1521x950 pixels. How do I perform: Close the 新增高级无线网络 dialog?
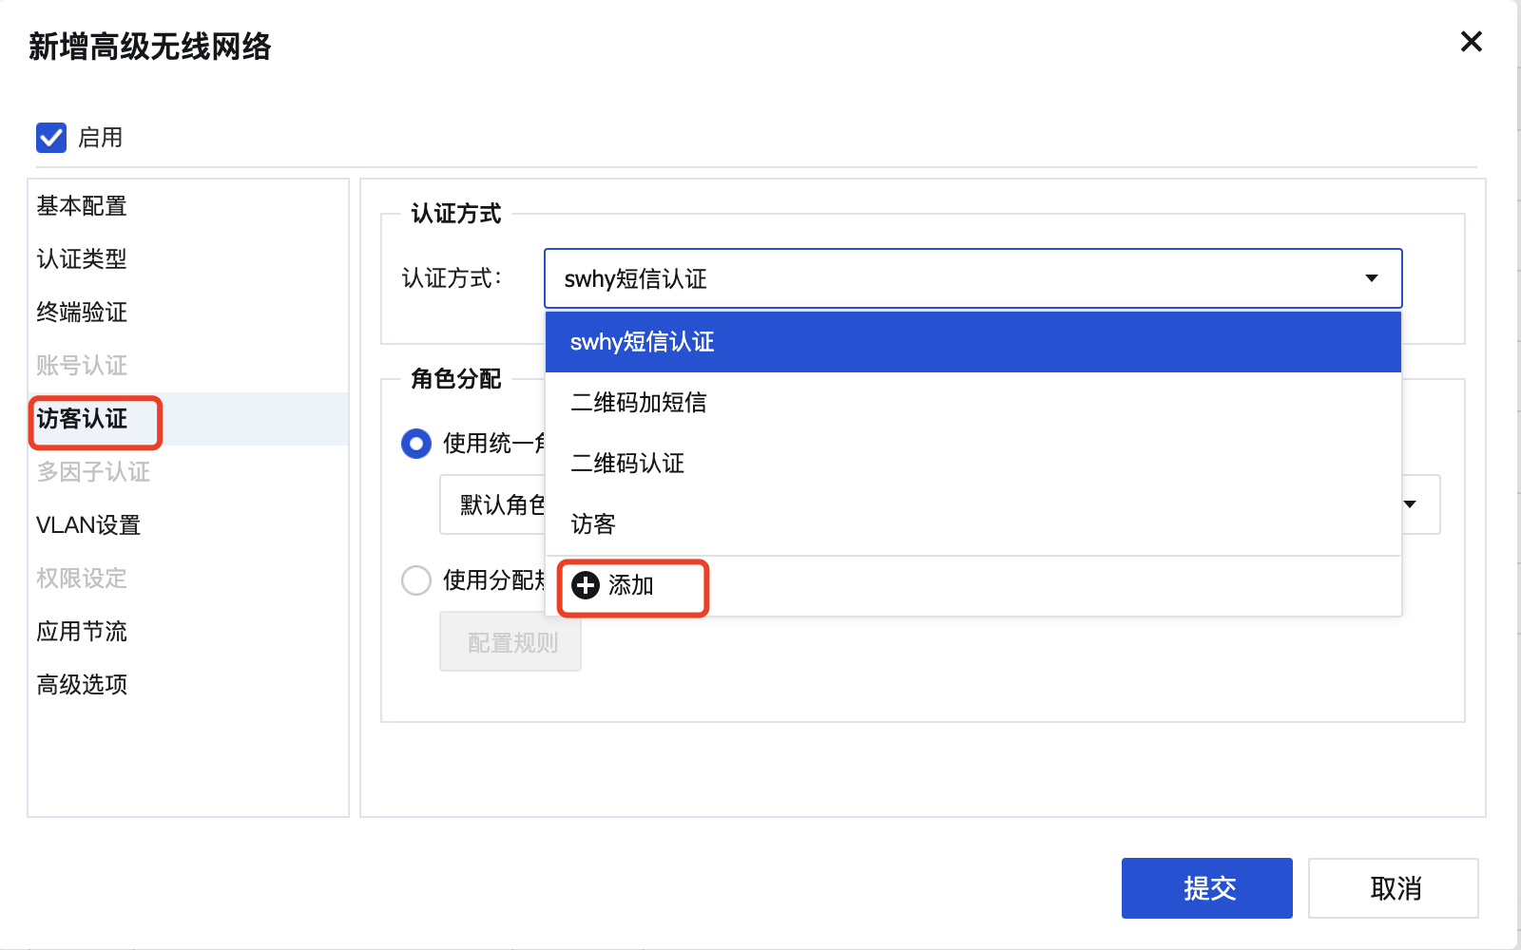[1471, 42]
